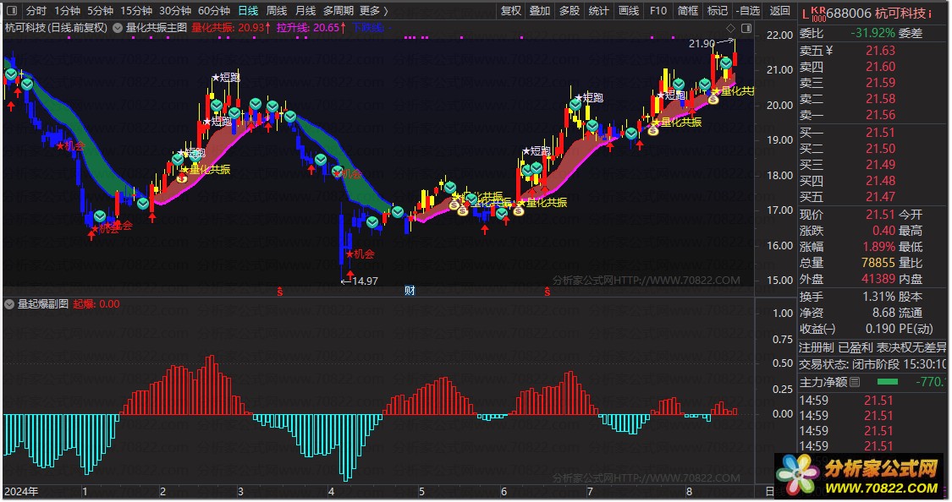The image size is (952, 502).
Task: Click the 外盘 41389 value
Action: click(x=878, y=280)
